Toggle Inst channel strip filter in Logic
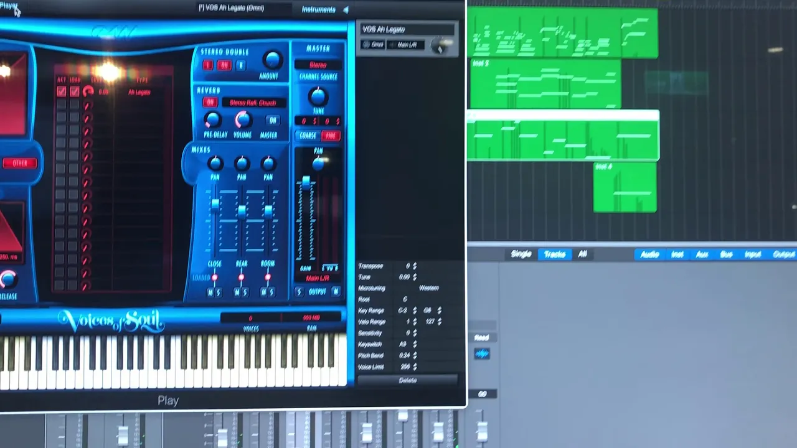Screen dimensions: 797x448 point(677,254)
